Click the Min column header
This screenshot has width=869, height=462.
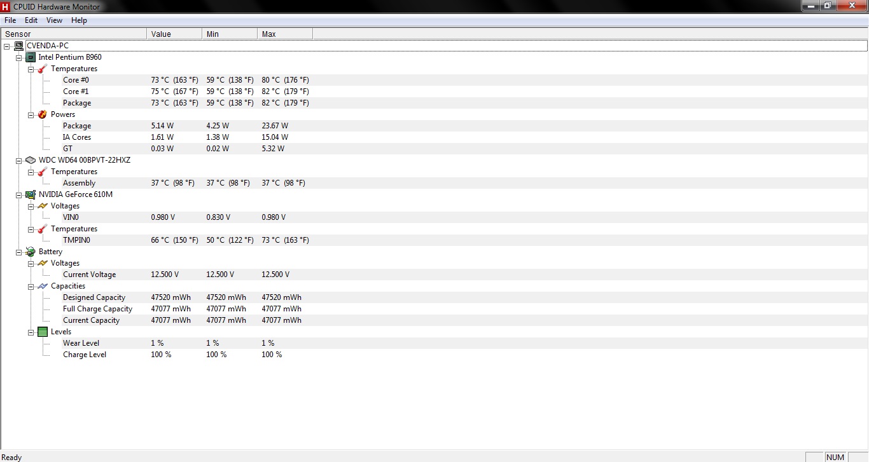point(230,34)
